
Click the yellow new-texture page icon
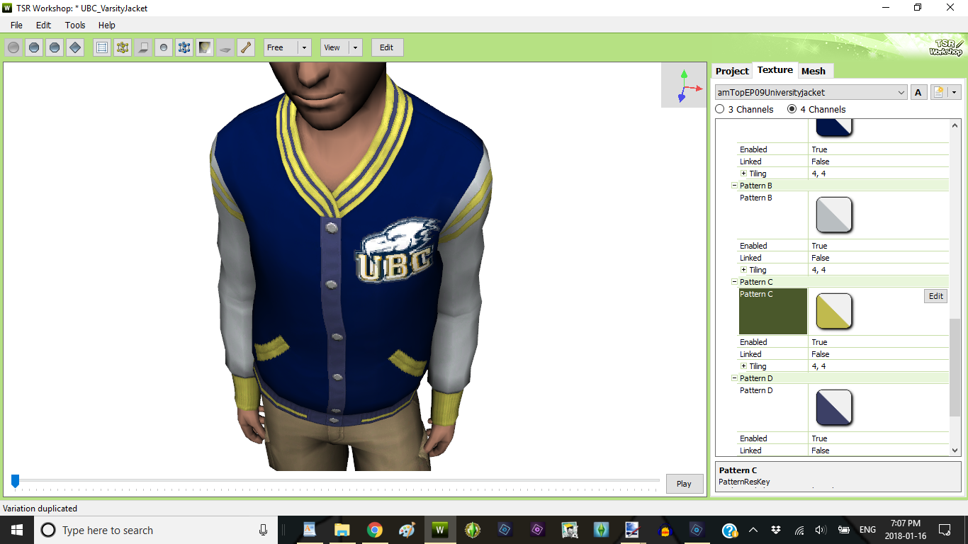pos(939,92)
